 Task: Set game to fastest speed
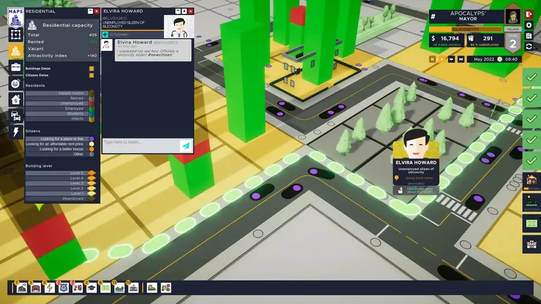tap(460, 59)
